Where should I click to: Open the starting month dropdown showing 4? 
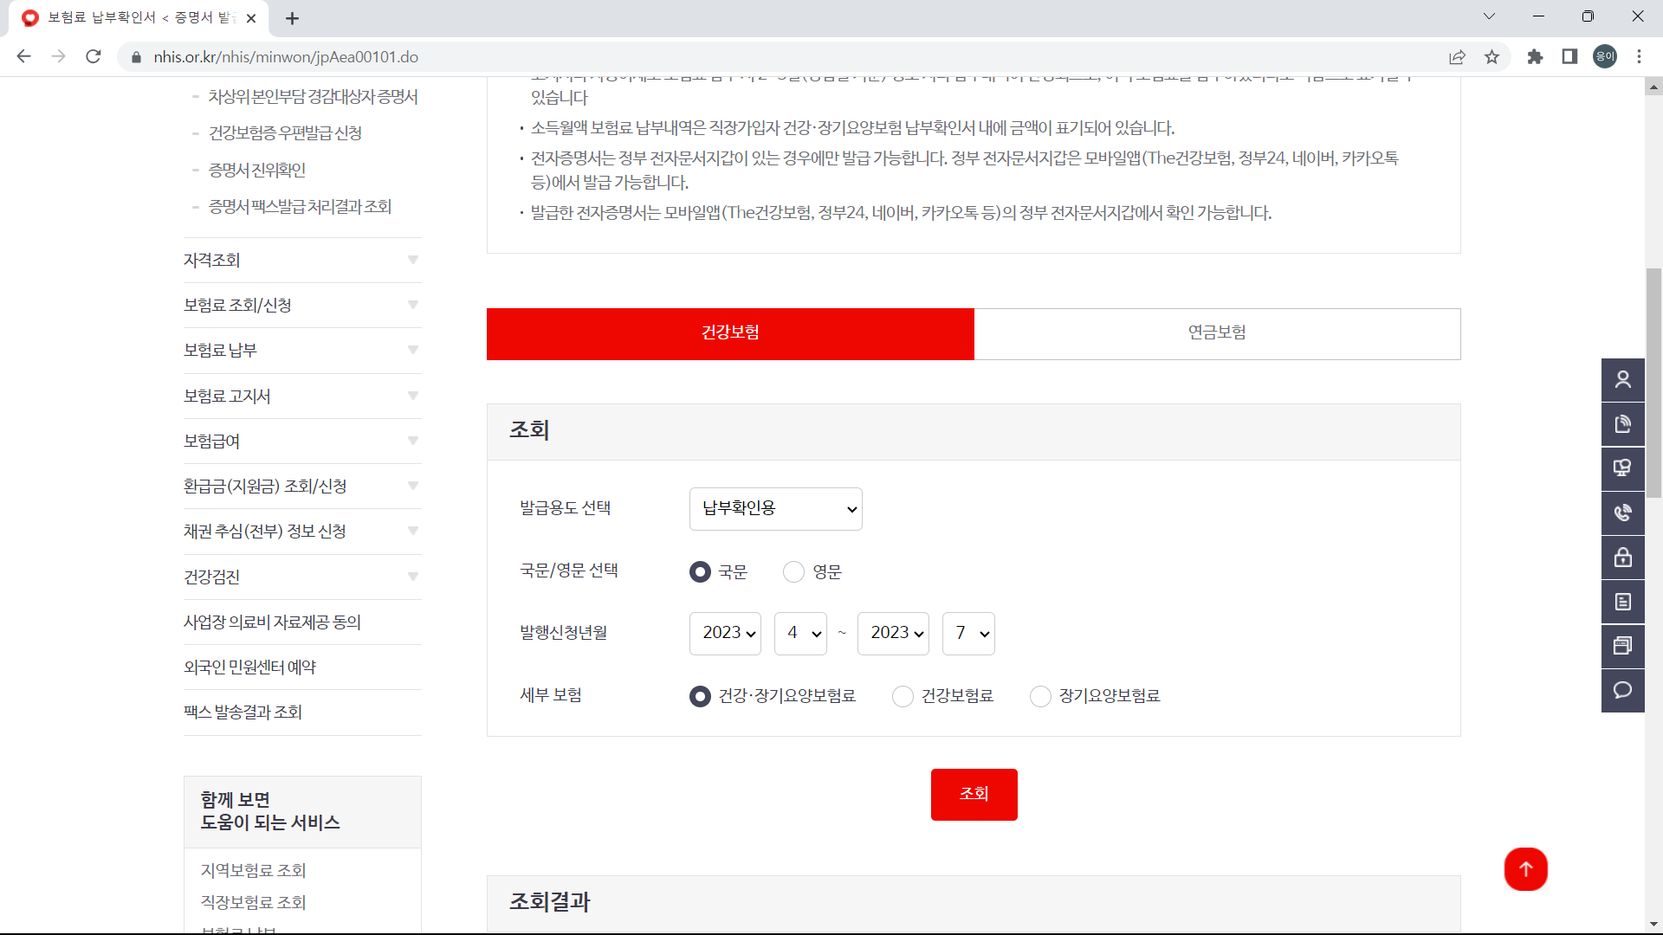coord(799,633)
